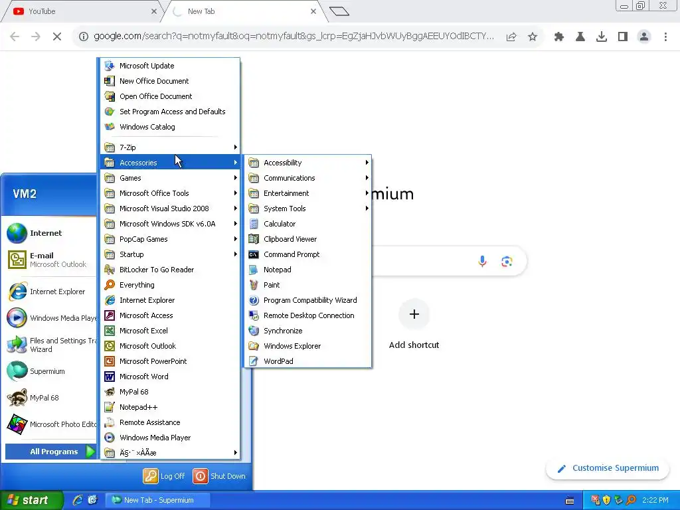This screenshot has height=510, width=680.
Task: Expand Microsoft Office Tools submenu
Action: (170, 193)
